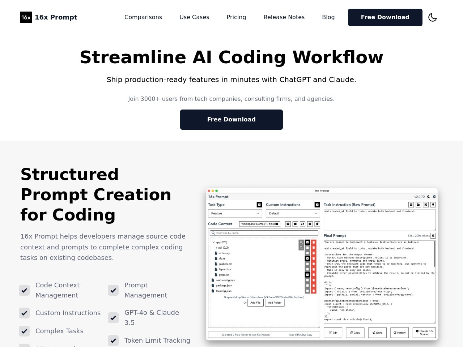Click the History button under Final Prompt

[x=400, y=333]
